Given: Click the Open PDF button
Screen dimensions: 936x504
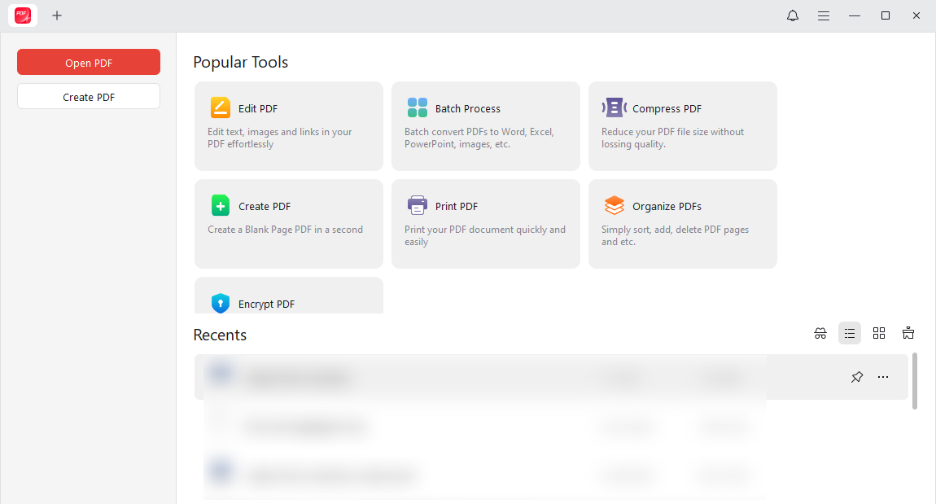Looking at the screenshot, I should click(88, 62).
